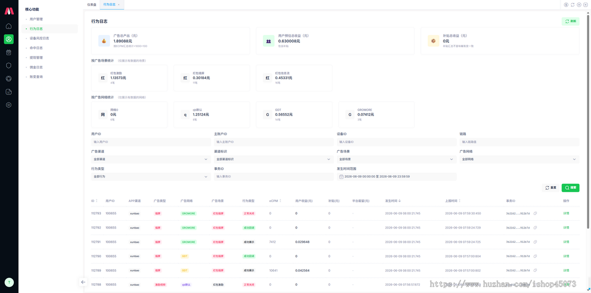Close the 行为日志 tab
The image size is (591, 293).
(x=119, y=4)
